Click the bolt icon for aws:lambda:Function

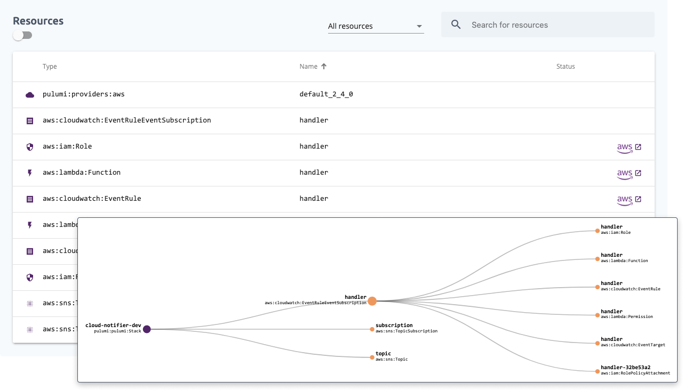30,173
